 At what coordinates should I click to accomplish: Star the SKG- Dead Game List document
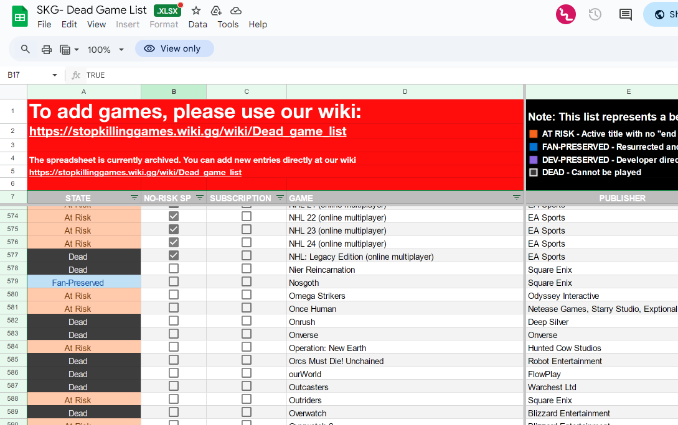[196, 11]
